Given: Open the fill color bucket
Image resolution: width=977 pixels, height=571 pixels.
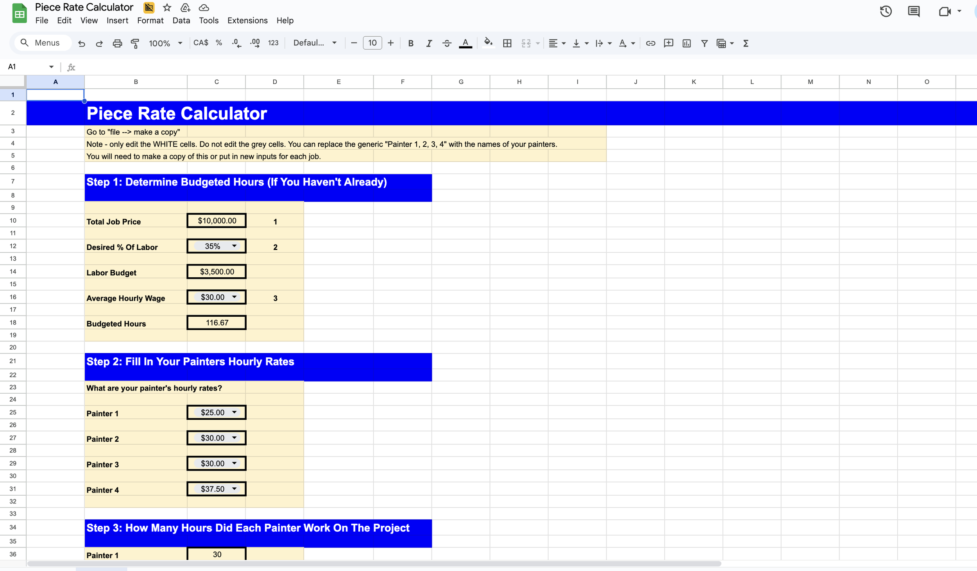Looking at the screenshot, I should pos(488,43).
